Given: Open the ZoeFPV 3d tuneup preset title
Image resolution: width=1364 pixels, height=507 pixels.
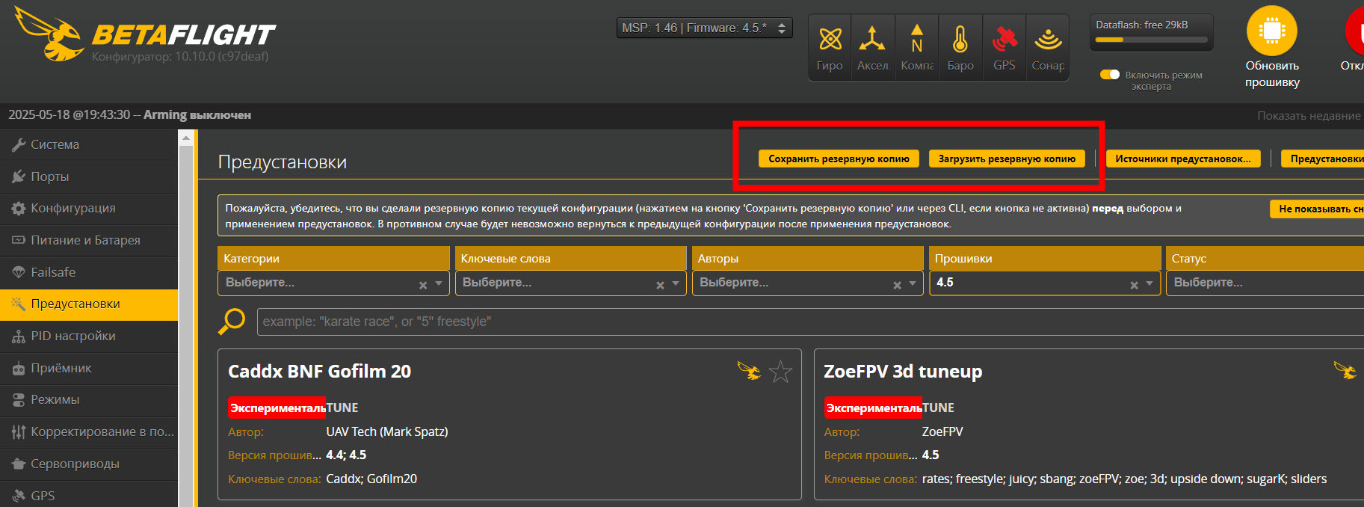Looking at the screenshot, I should [x=903, y=372].
